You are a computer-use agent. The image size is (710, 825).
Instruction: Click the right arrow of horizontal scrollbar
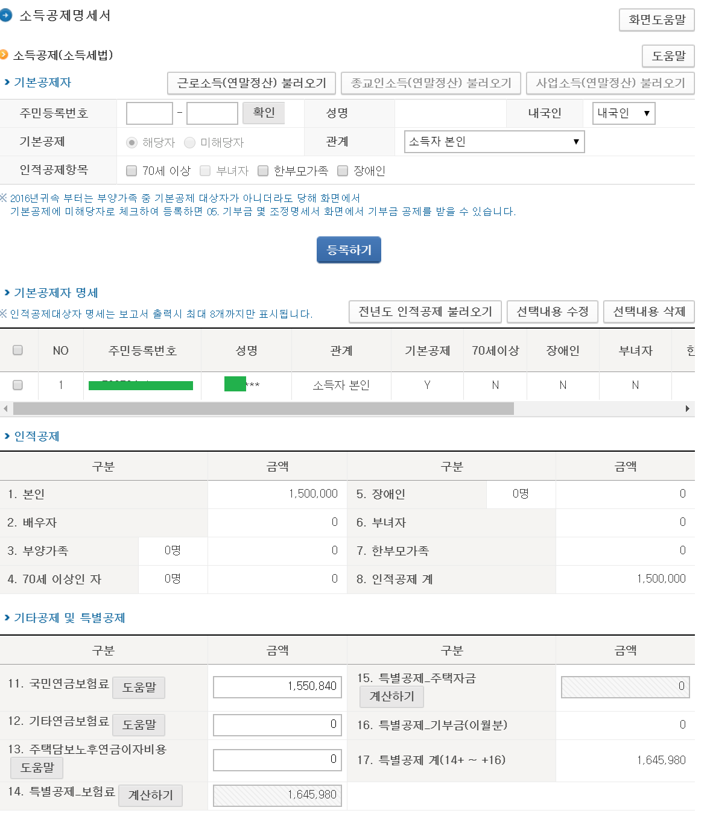[x=687, y=409]
